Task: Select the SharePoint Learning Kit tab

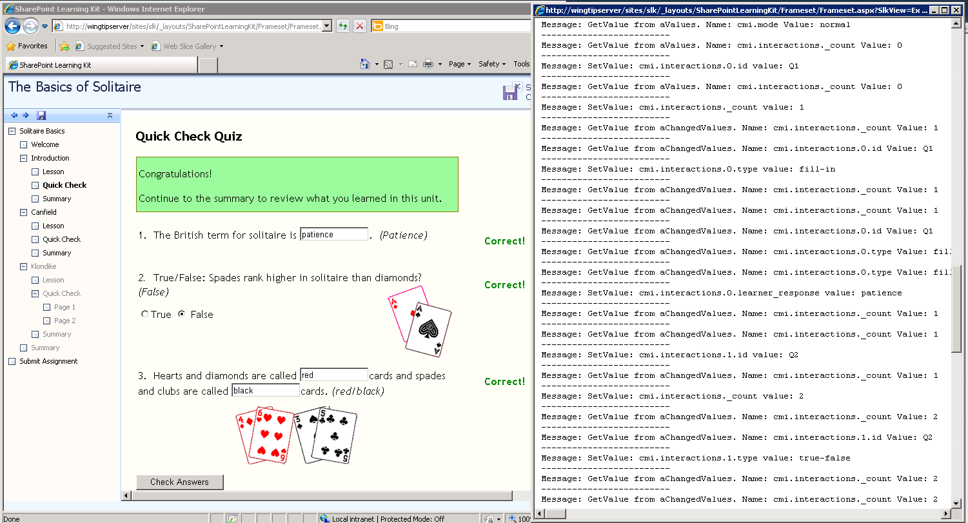Action: pos(101,65)
